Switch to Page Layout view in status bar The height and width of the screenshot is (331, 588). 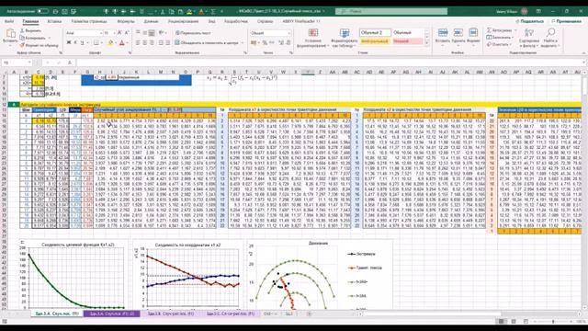514,322
